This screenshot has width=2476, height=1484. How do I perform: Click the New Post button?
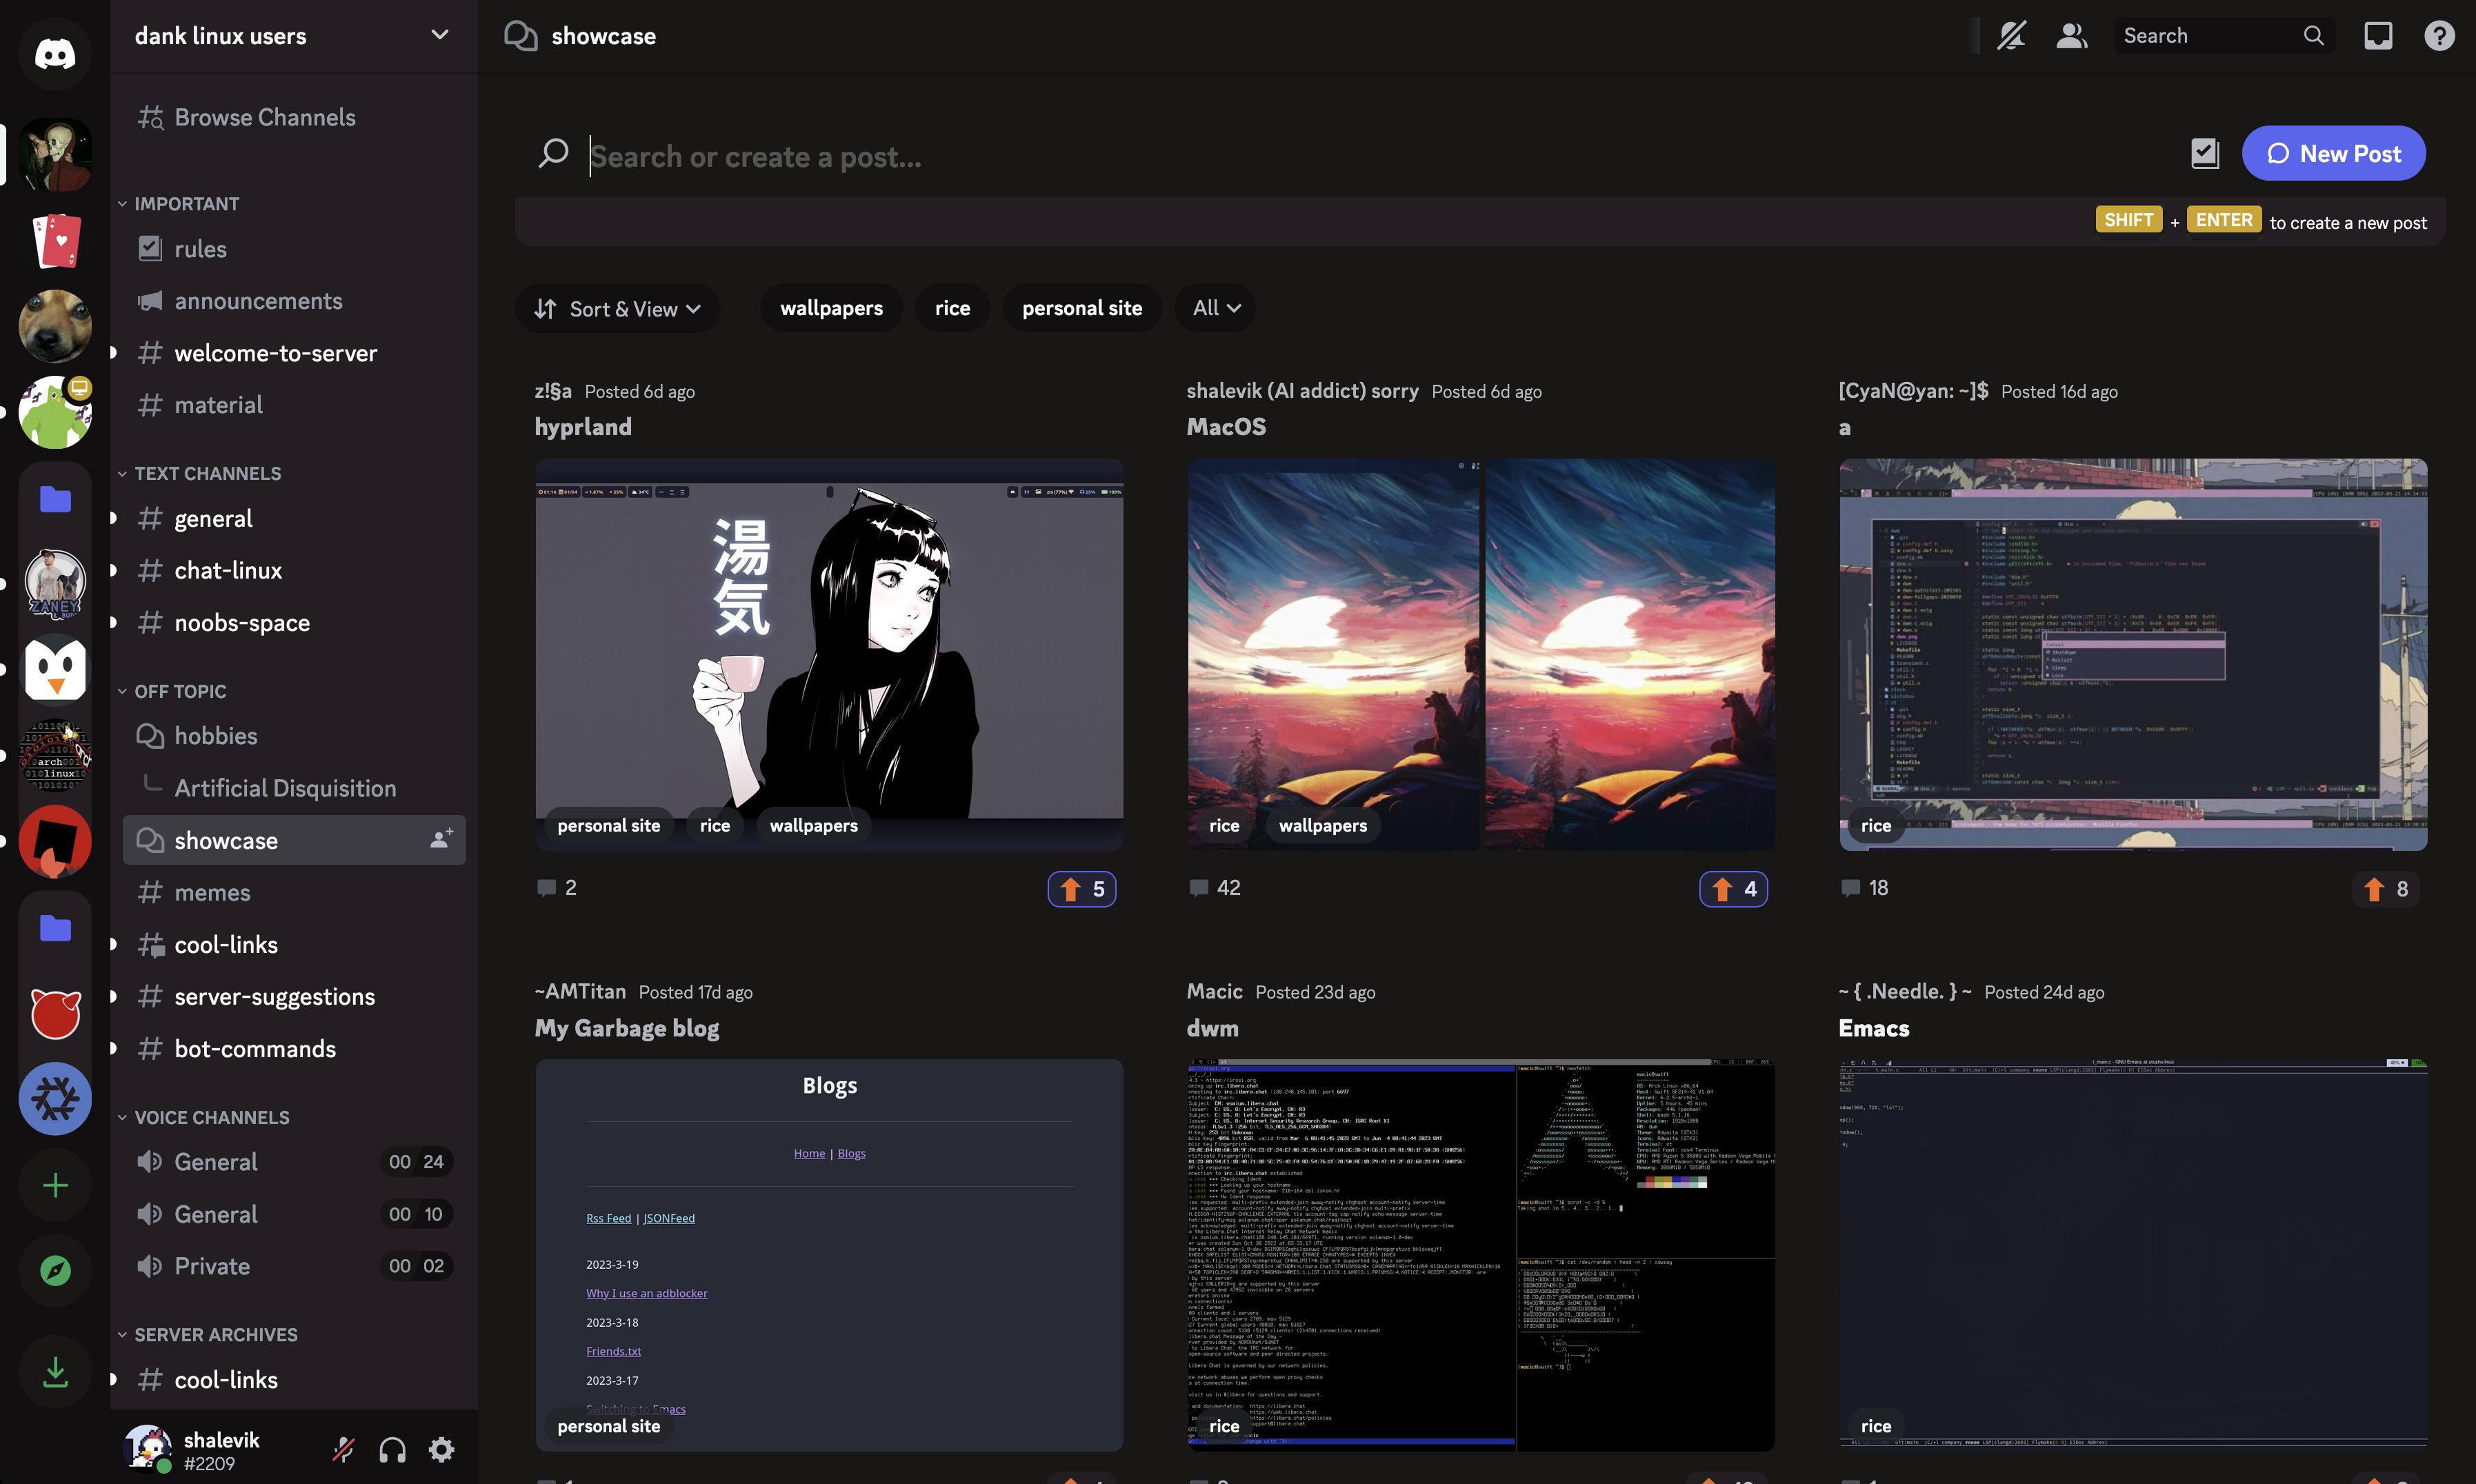(2333, 153)
